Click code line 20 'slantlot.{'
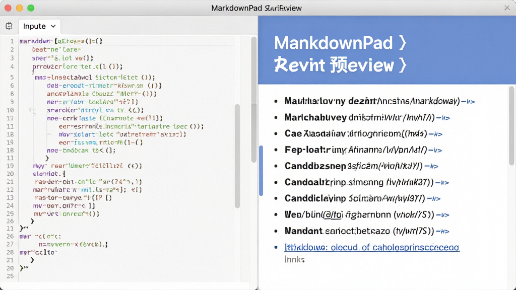This screenshot has width=516, height=290. pyautogui.click(x=49, y=174)
